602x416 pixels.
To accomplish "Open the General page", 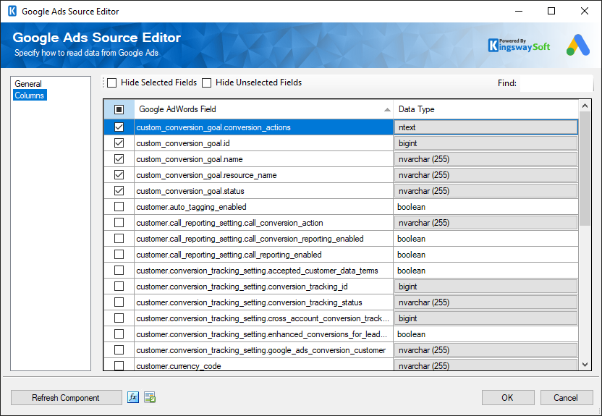I will click(x=28, y=84).
